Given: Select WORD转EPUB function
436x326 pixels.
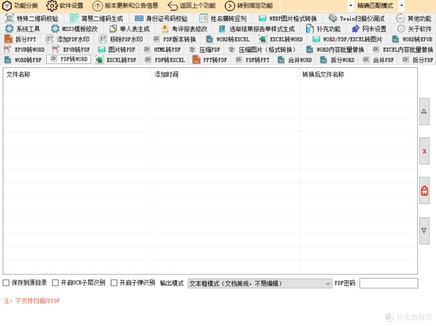Looking at the screenshot, I should point(412,39).
